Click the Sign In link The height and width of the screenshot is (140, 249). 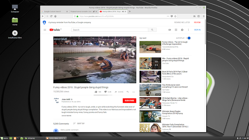pyautogui.click(x=197, y=30)
